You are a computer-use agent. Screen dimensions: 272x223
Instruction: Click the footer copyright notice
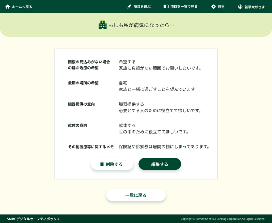(223, 219)
